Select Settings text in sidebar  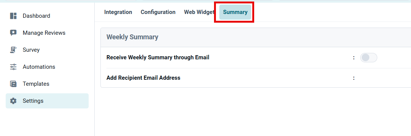point(33,101)
